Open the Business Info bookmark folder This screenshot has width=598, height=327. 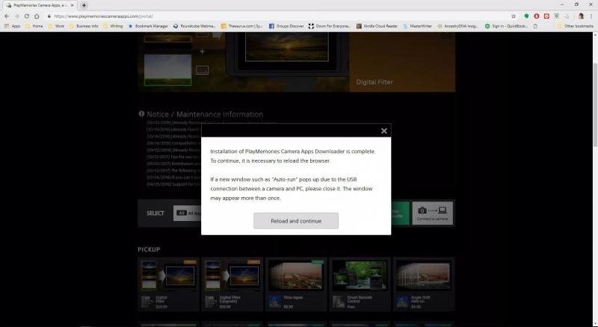tap(84, 26)
